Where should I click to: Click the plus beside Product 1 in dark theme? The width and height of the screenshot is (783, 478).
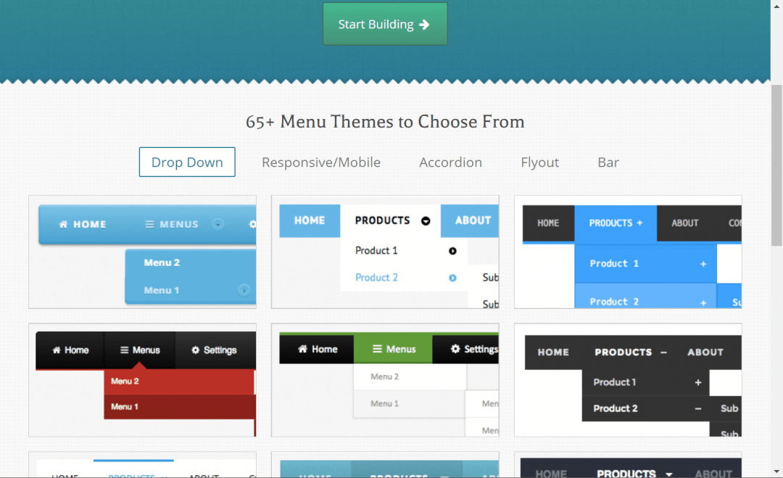pyautogui.click(x=697, y=382)
